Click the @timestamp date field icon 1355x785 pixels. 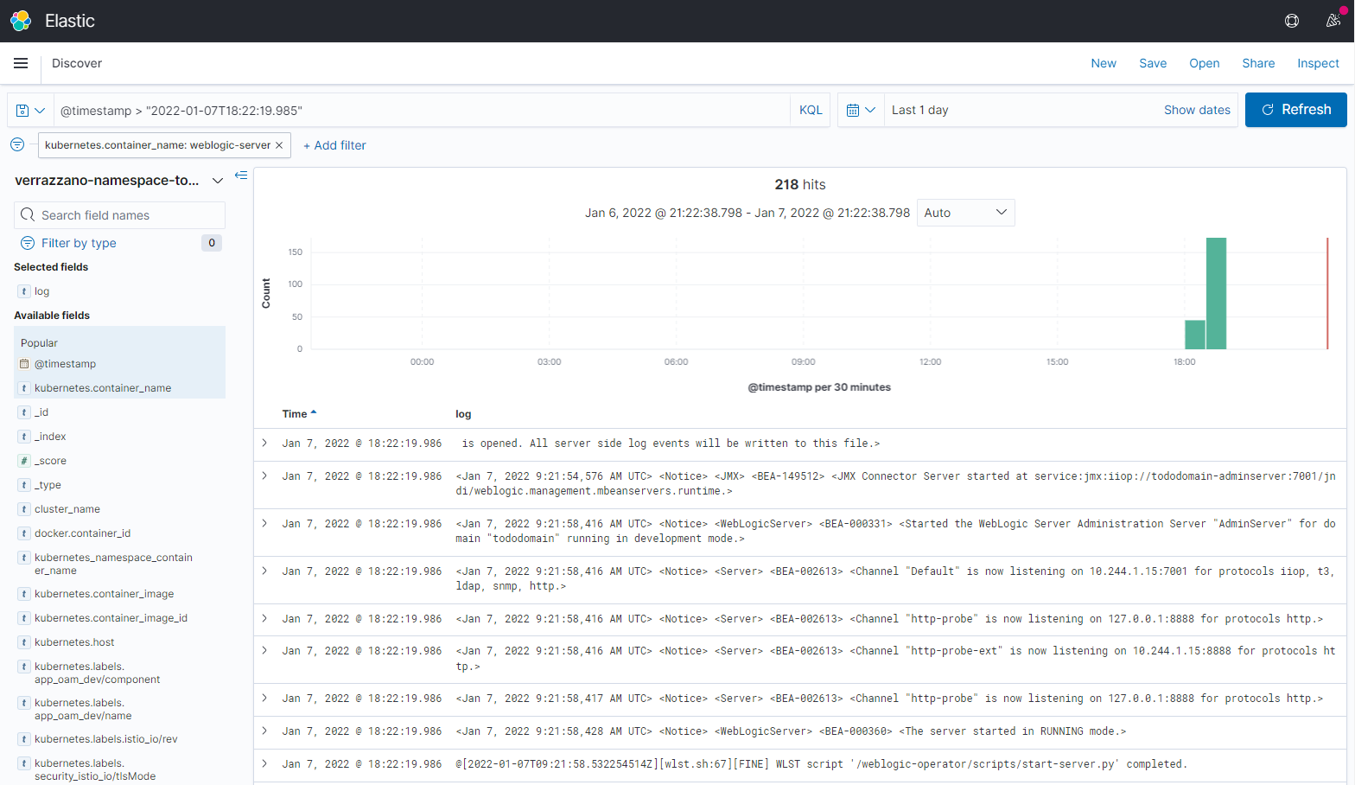pos(24,364)
